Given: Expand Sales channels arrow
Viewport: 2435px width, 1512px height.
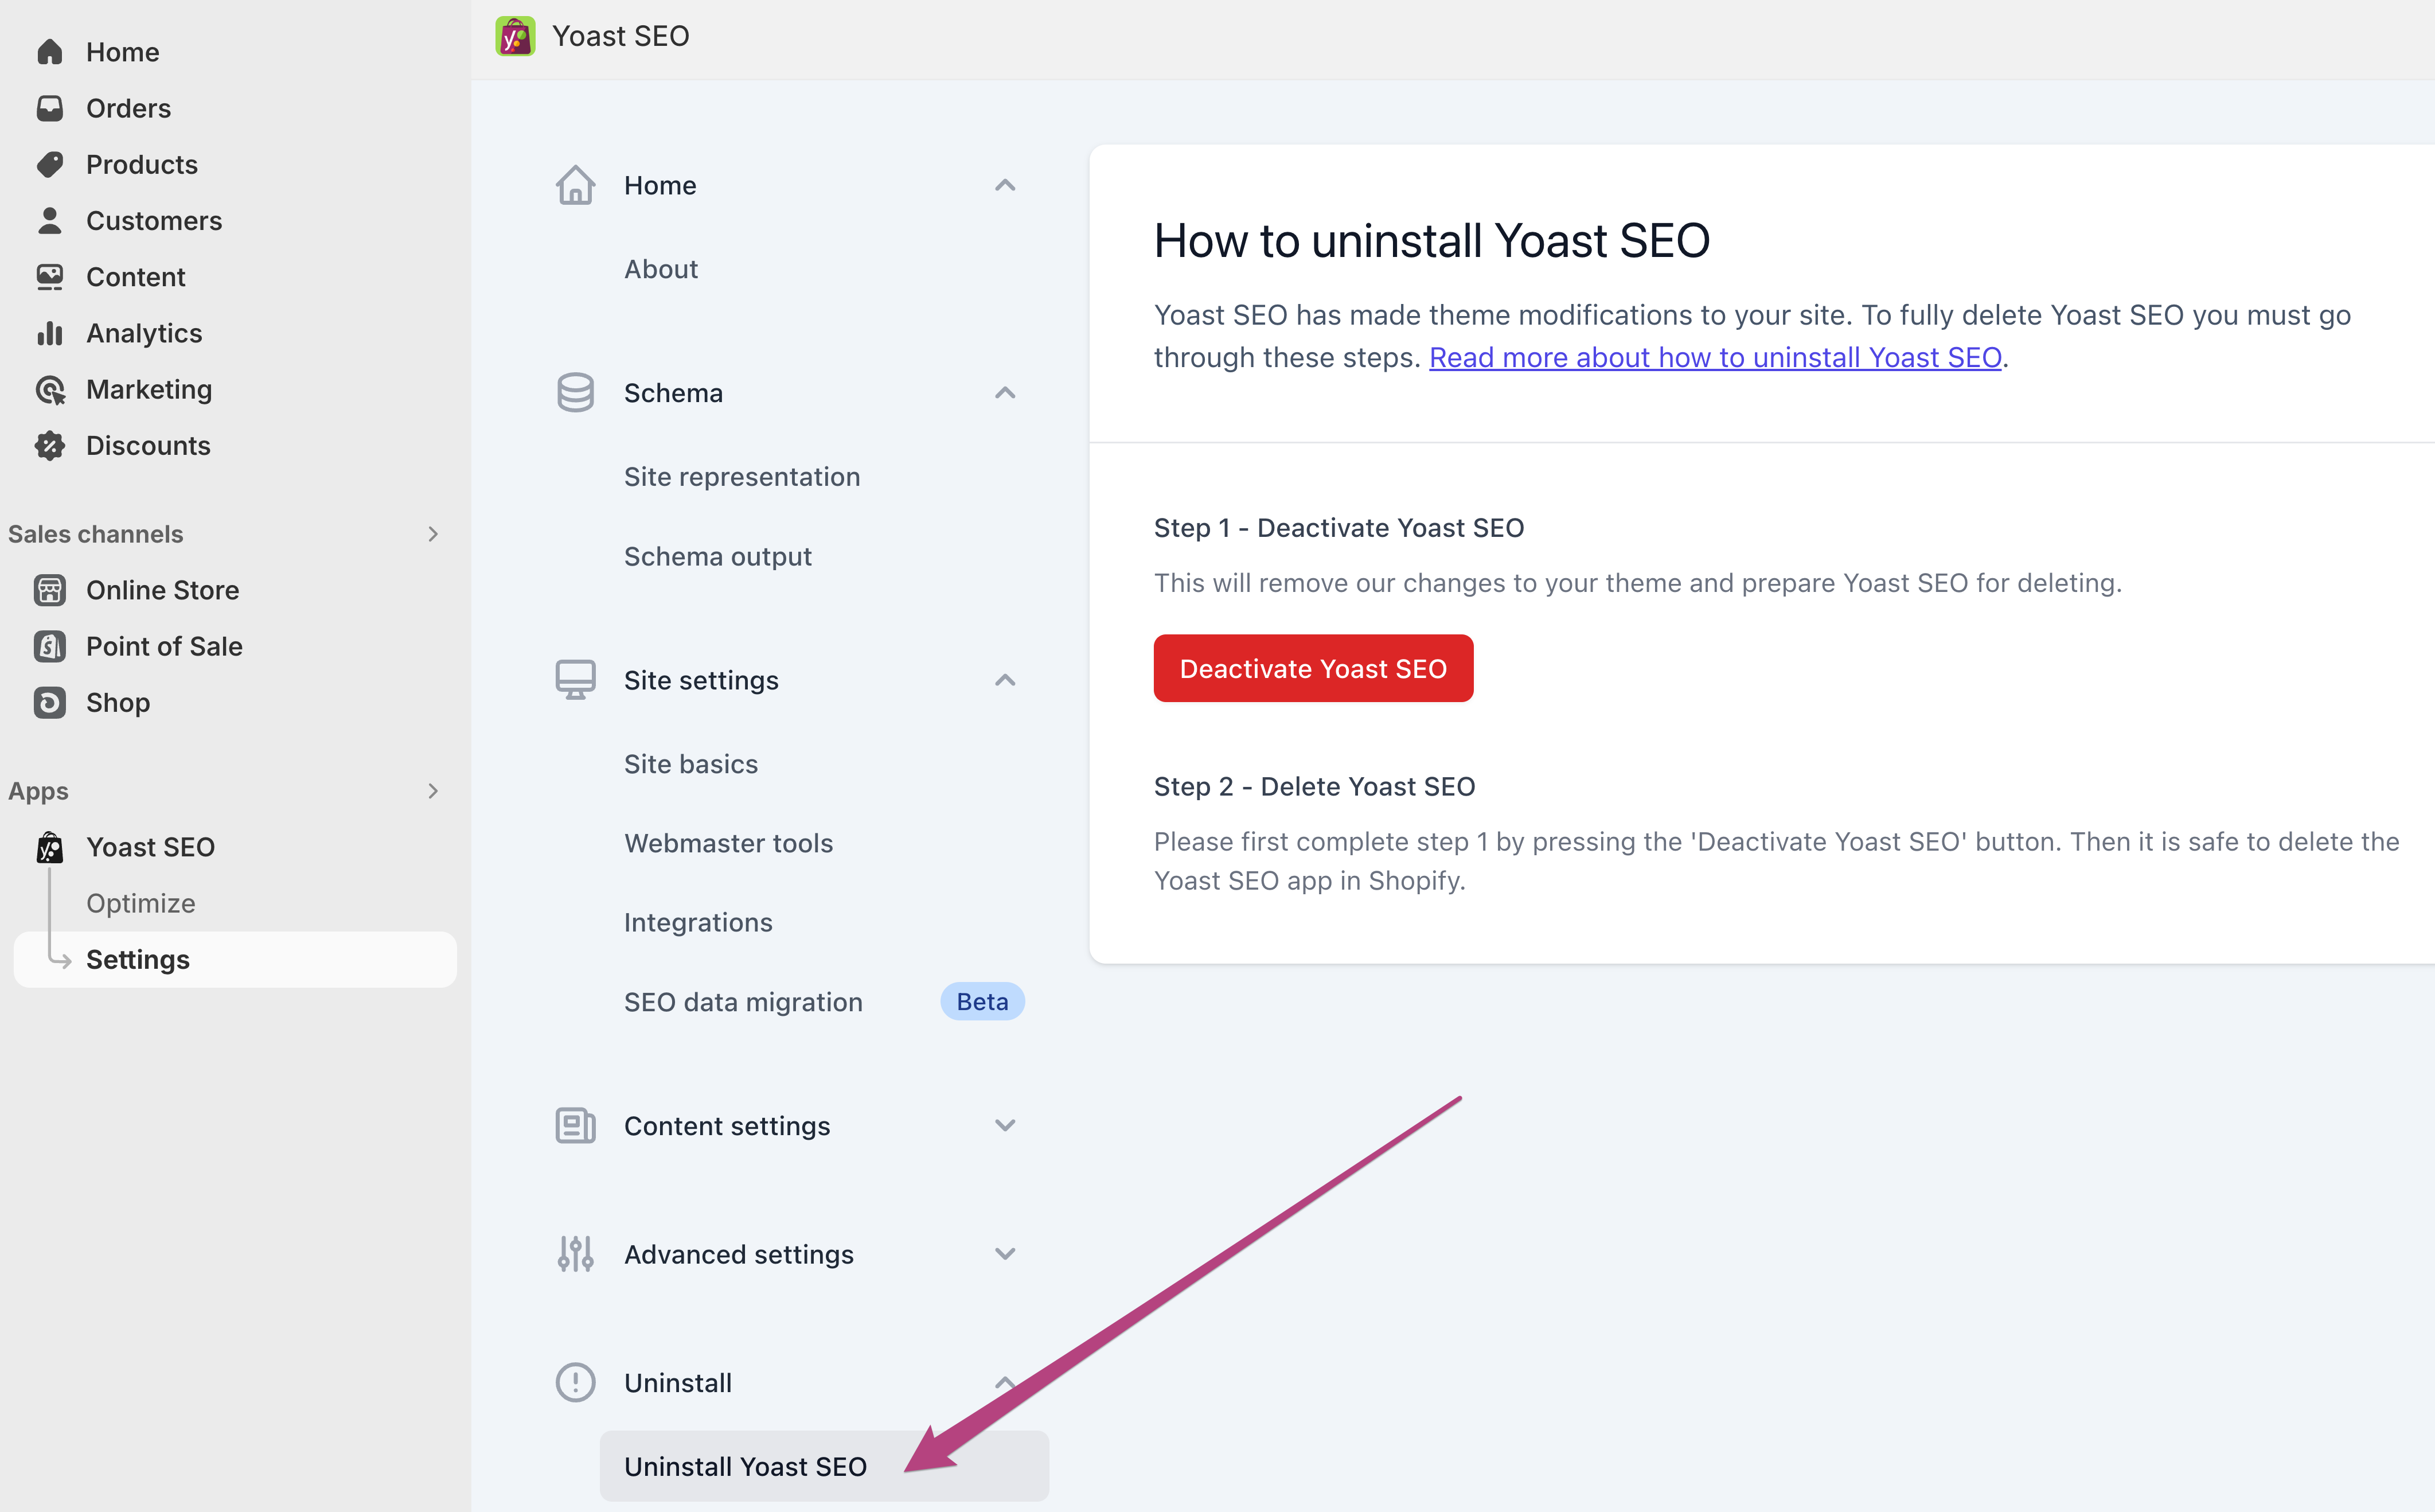Looking at the screenshot, I should [x=433, y=534].
